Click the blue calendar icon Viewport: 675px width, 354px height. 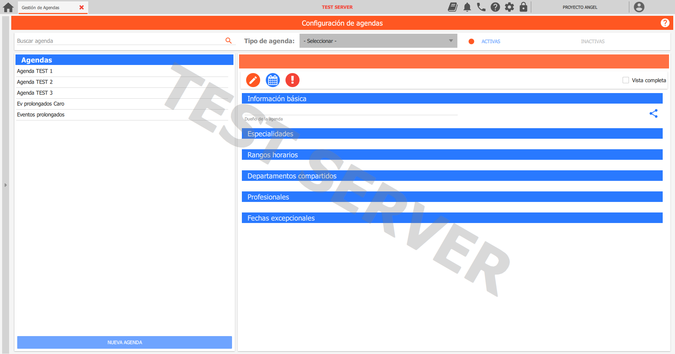point(273,80)
